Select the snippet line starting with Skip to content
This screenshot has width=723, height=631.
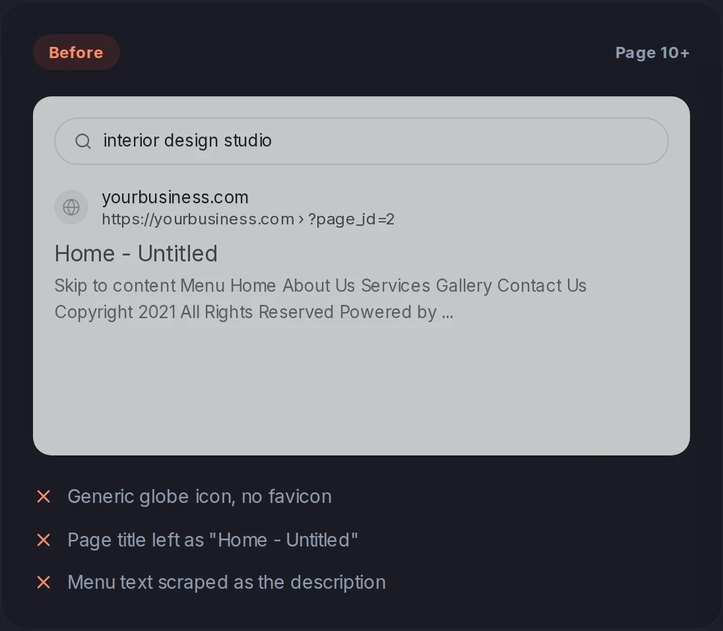point(321,286)
